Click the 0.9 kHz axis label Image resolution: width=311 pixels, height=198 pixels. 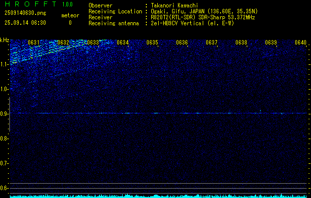tap(4, 114)
